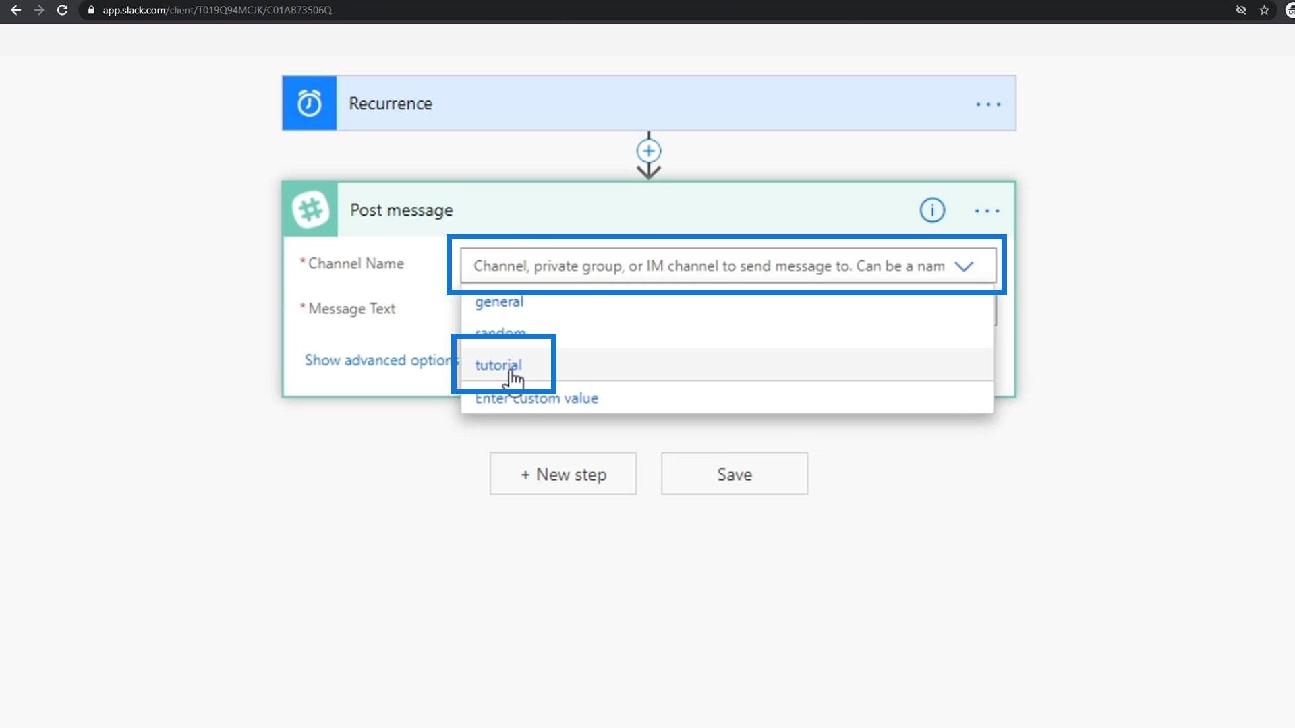Viewport: 1295px width, 728px height.
Task: Collapse the Channel Name dropdown chevron
Action: (x=964, y=266)
